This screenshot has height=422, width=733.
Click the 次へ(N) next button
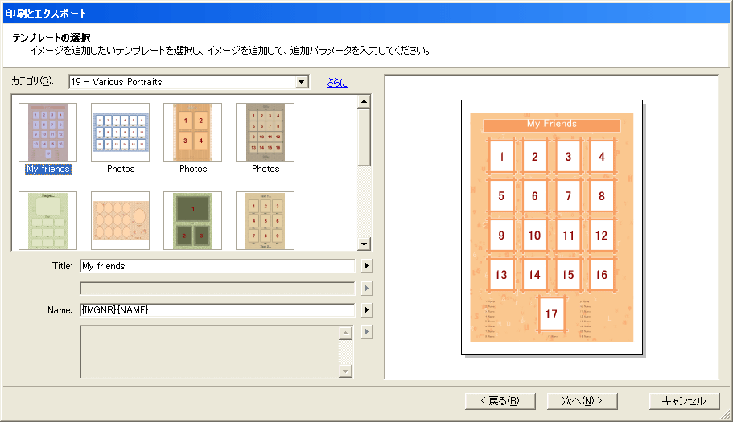(x=582, y=401)
